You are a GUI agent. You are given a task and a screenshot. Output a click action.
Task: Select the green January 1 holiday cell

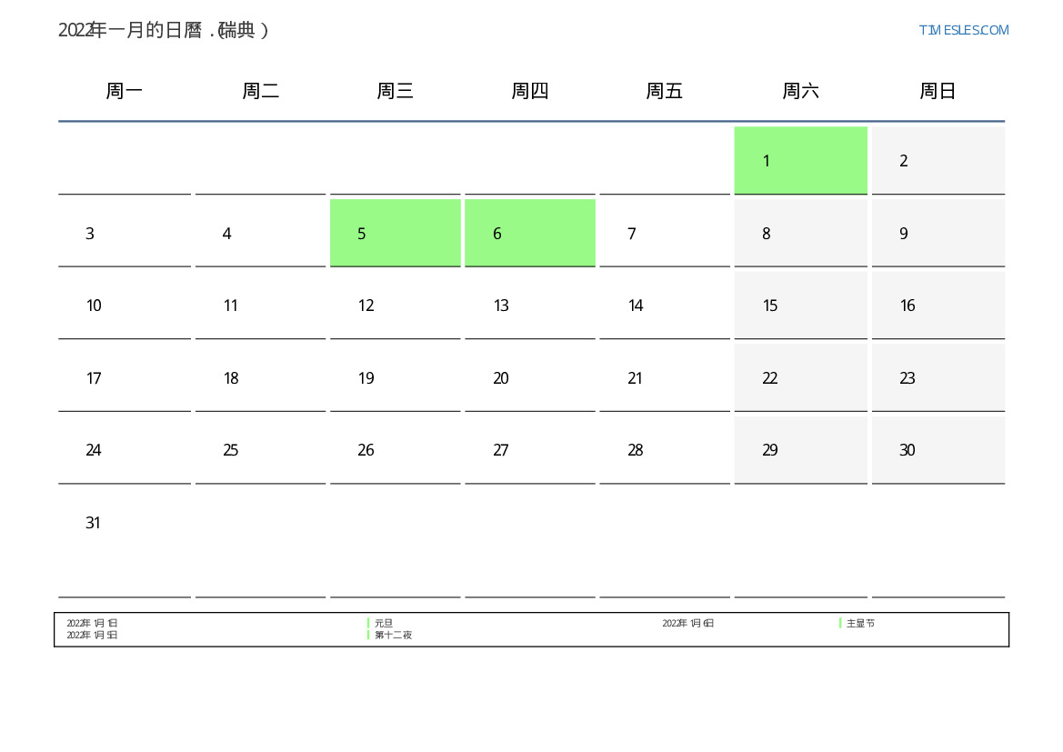(x=800, y=160)
